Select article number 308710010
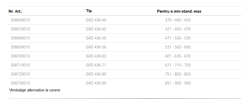Image resolution: width=241 pixels, height=103 pixels. tap(20, 65)
